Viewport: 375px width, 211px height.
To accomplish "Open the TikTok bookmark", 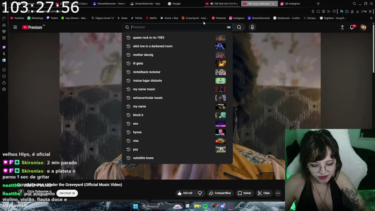I will click(137, 18).
